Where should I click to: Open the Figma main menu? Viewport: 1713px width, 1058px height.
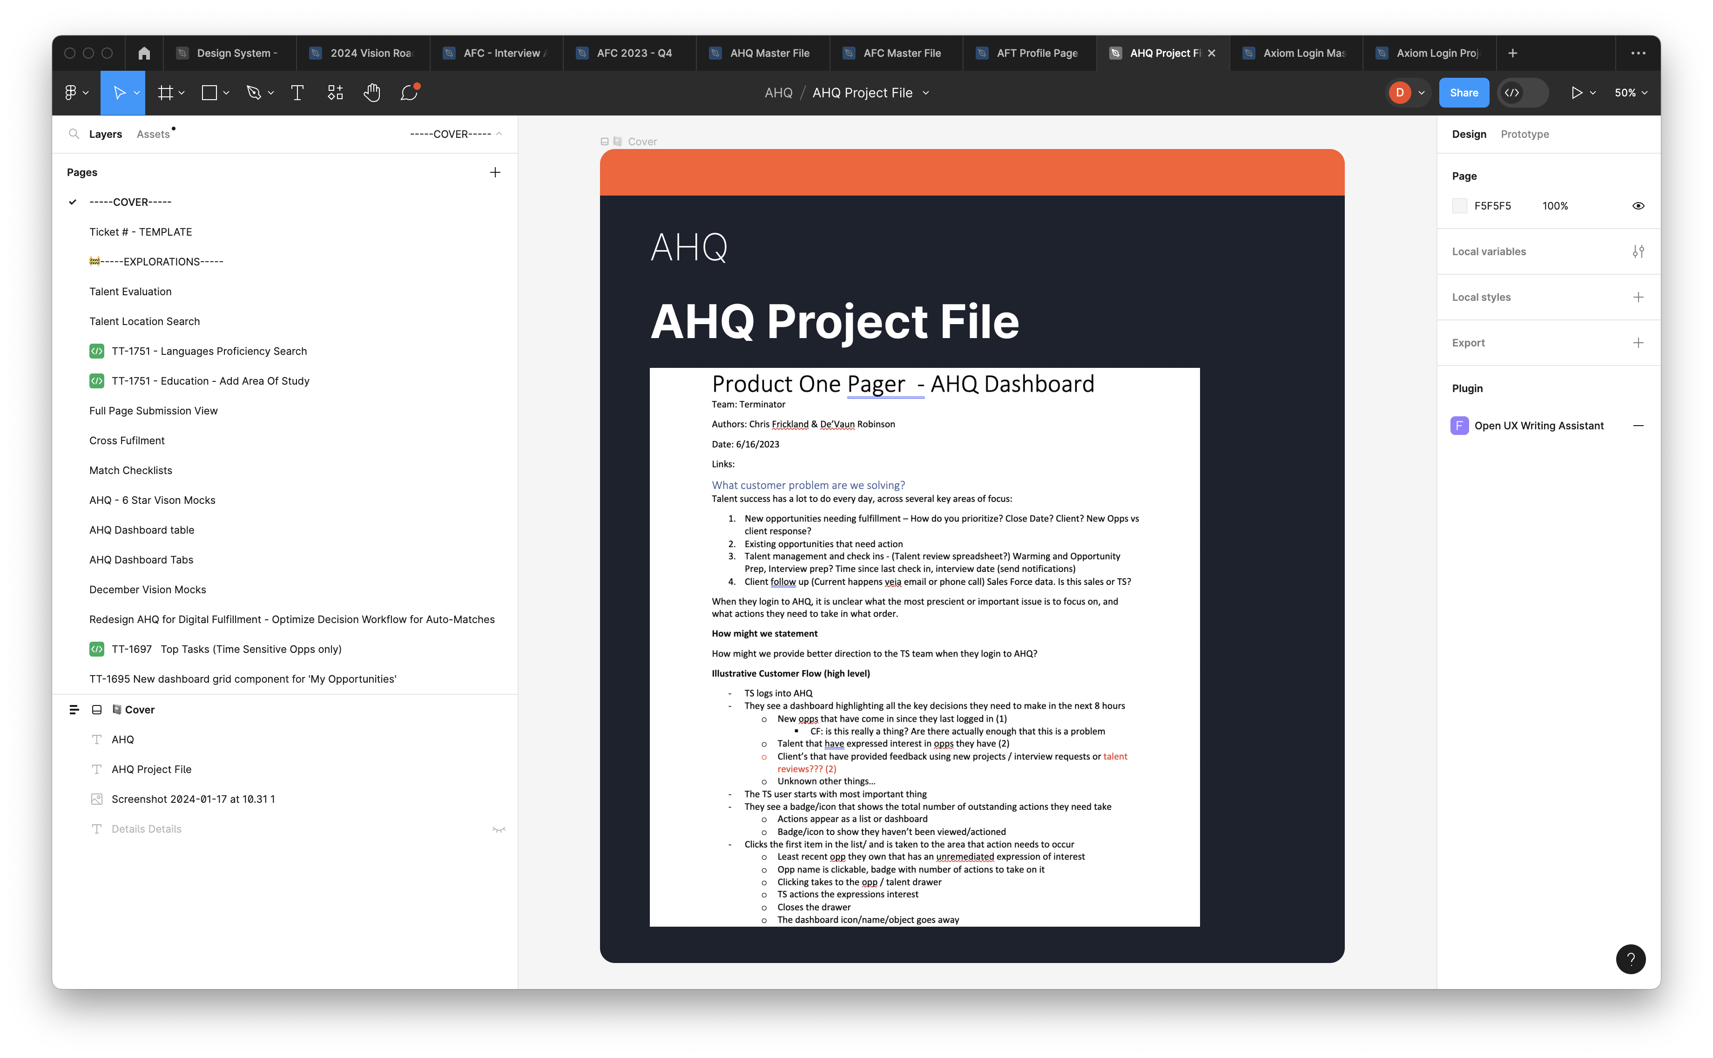point(75,93)
